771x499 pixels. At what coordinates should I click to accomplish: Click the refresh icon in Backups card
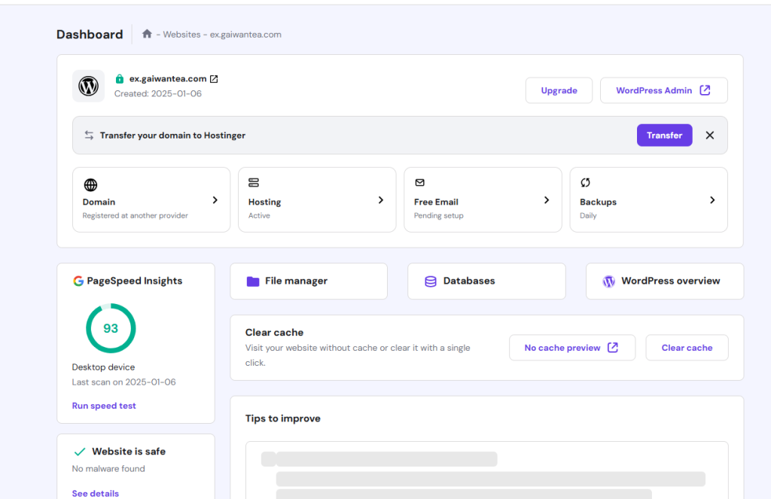(x=585, y=183)
